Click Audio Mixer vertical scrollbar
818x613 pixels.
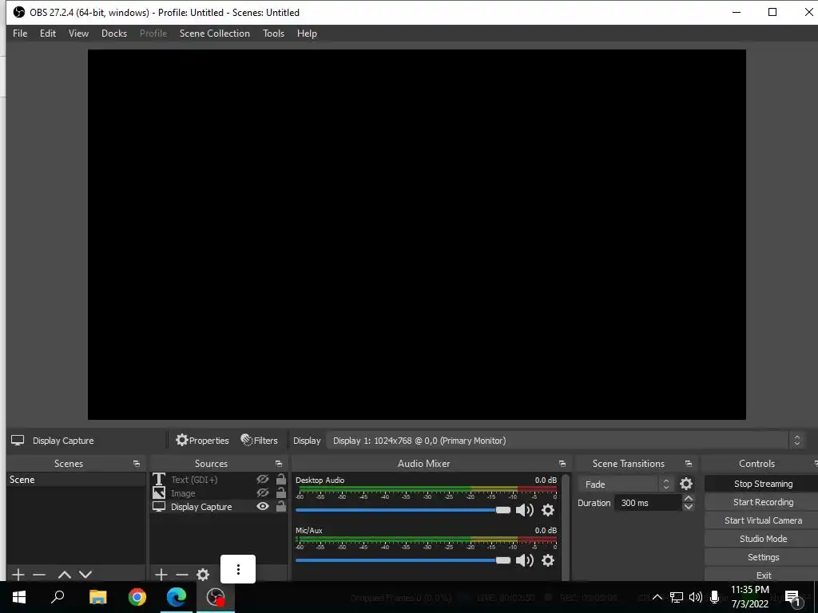pyautogui.click(x=566, y=527)
